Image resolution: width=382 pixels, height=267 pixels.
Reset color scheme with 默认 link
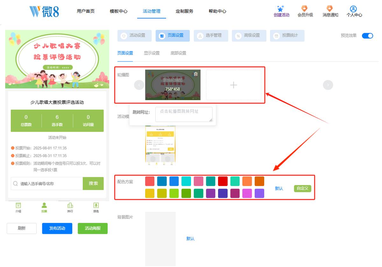point(279,188)
